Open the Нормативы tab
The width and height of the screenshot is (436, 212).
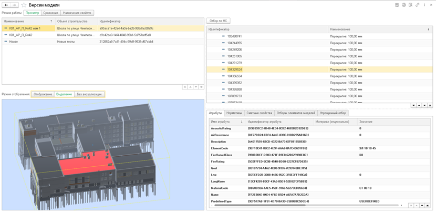coord(234,113)
